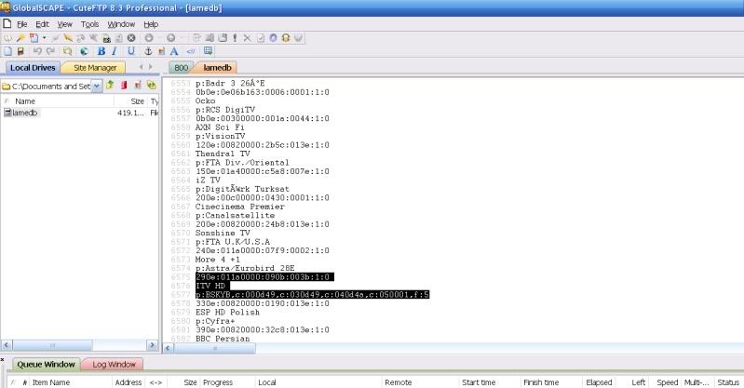Screen dimensions: 744x388
Task: Click the exclamation mark Execute icon
Action: tap(235, 38)
